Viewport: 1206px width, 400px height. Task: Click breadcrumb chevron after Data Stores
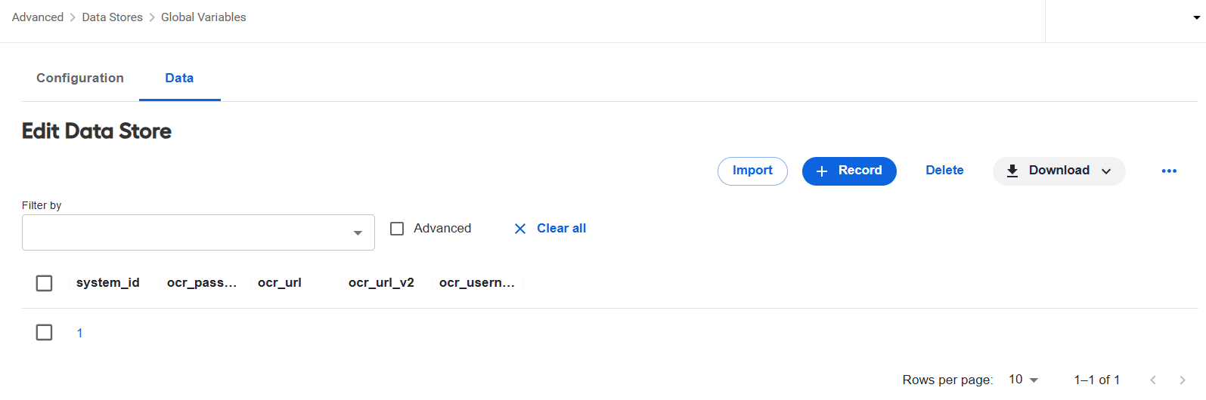point(152,17)
